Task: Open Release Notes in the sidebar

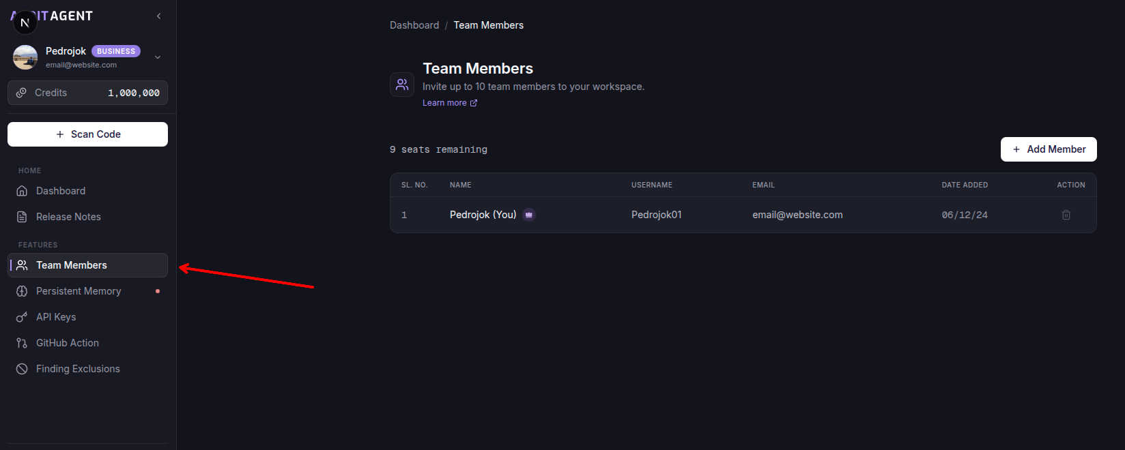Action: point(87,217)
